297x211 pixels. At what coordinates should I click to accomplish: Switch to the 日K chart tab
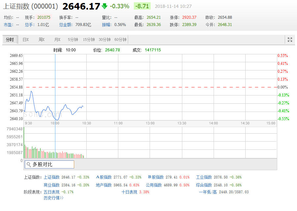pos(25,40)
